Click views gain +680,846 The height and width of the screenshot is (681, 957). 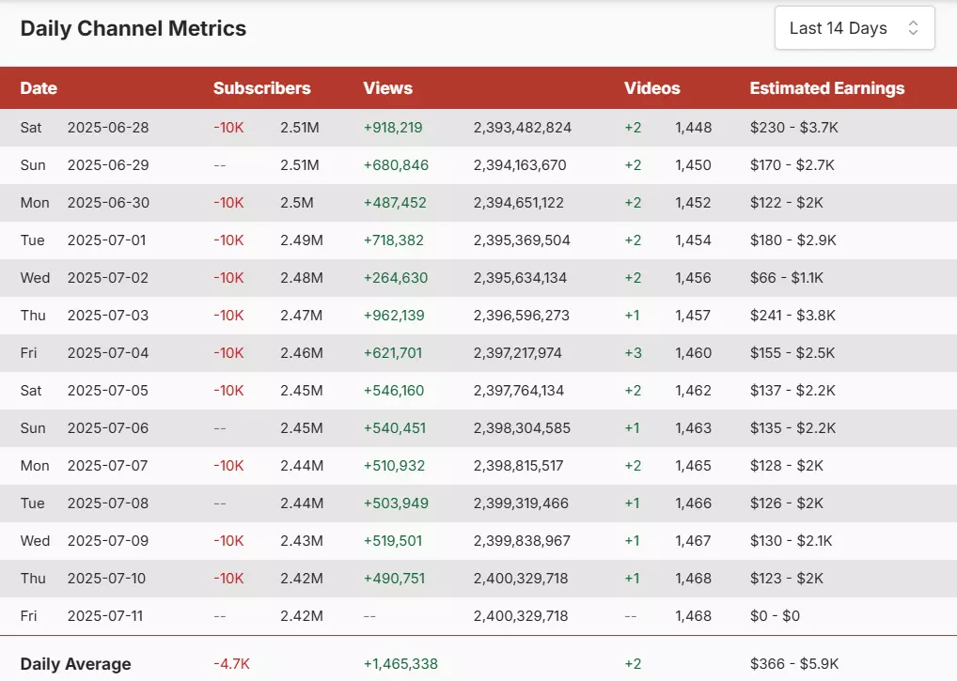[396, 165]
